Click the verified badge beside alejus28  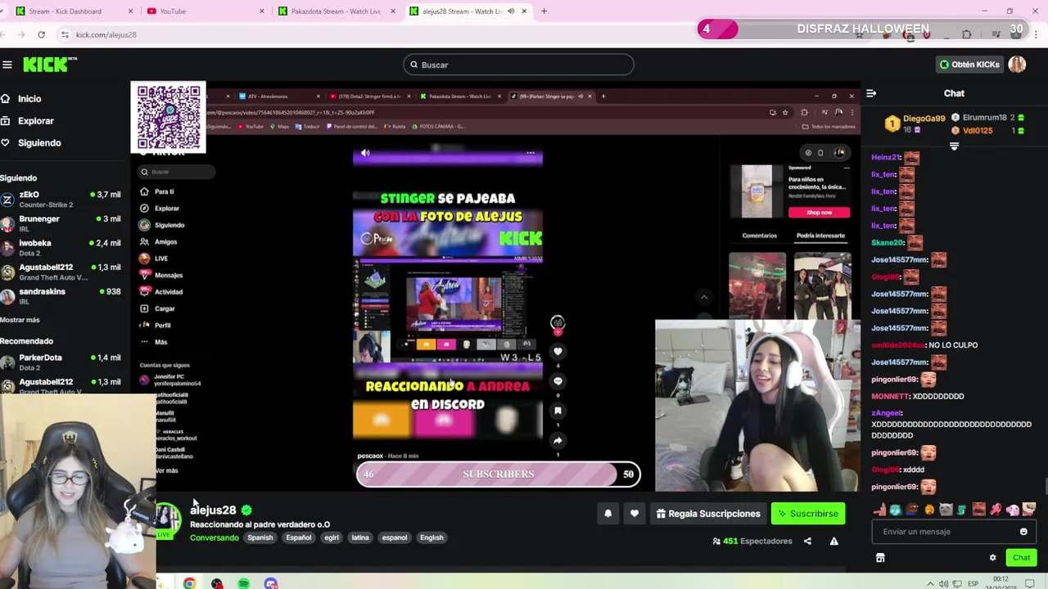[x=246, y=510]
